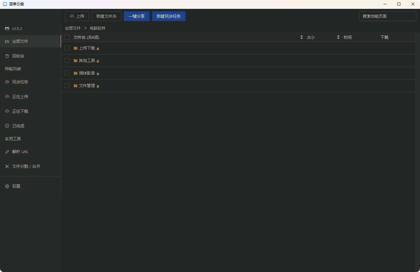Click the trash icon beside 回收站
Image resolution: width=420 pixels, height=272 pixels.
[7, 56]
